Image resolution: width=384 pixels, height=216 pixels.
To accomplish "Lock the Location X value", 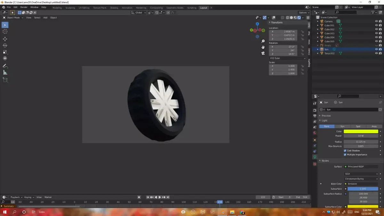I will pos(302,32).
